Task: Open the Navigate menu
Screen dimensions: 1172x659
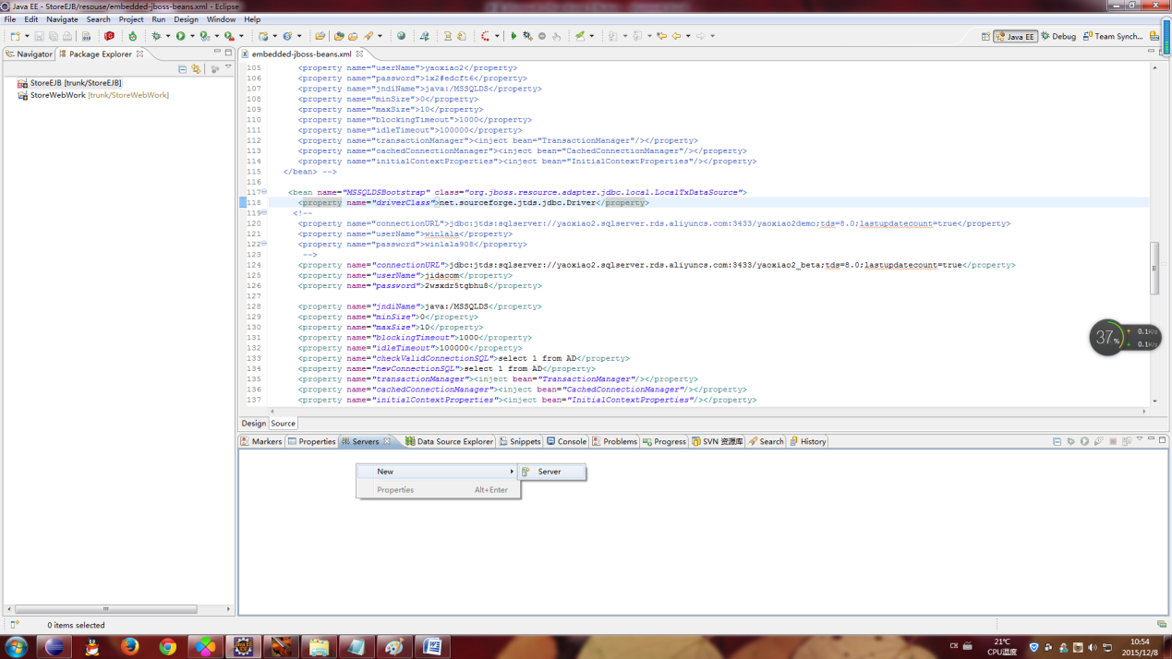Action: coord(62,19)
